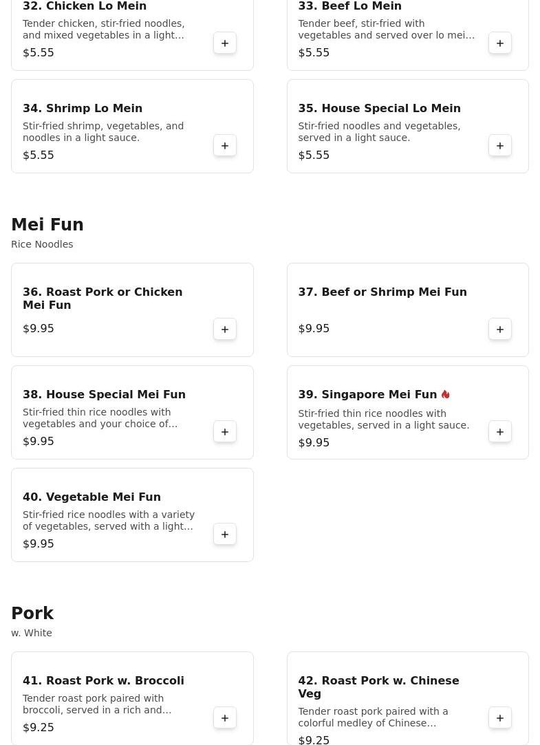Viewport: 540px width, 745px height.
Task: Click the spicy flame icon on Singapore Mei Fun
Action: point(446,395)
